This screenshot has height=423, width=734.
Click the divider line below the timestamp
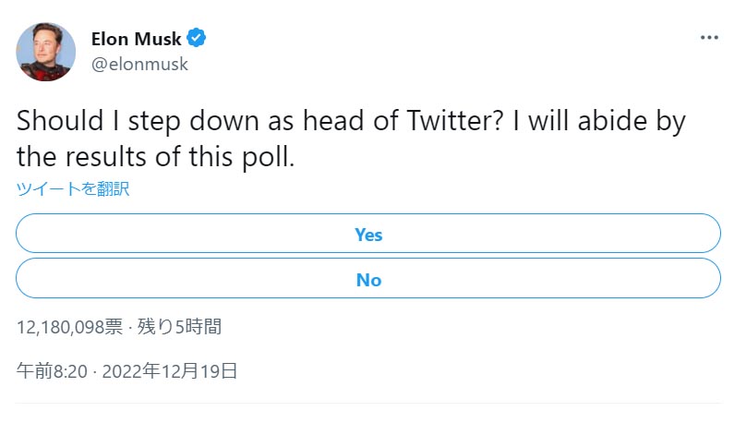(x=368, y=404)
